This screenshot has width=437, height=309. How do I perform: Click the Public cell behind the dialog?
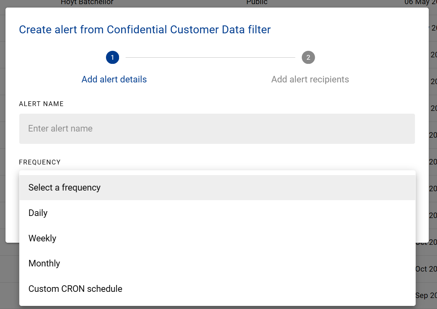tap(257, 3)
